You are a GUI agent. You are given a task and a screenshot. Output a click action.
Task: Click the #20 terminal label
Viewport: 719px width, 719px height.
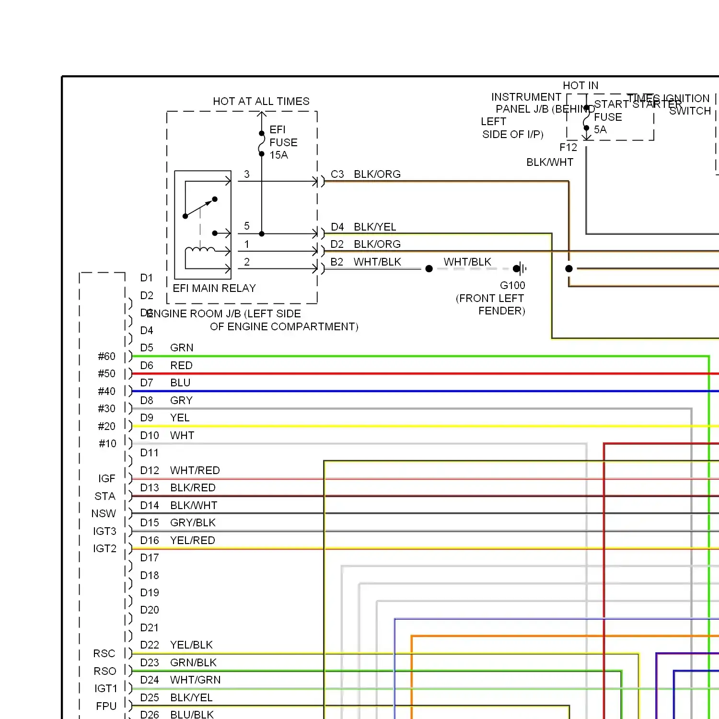(106, 426)
